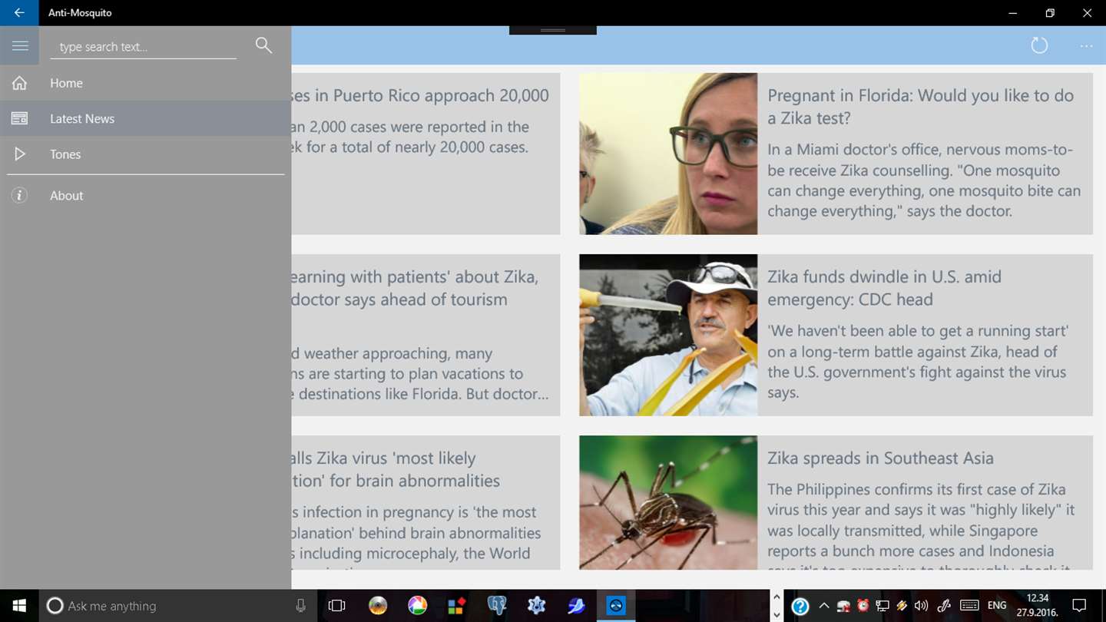1106x622 pixels.
Task: Open the About menu entry
Action: pyautogui.click(x=146, y=196)
